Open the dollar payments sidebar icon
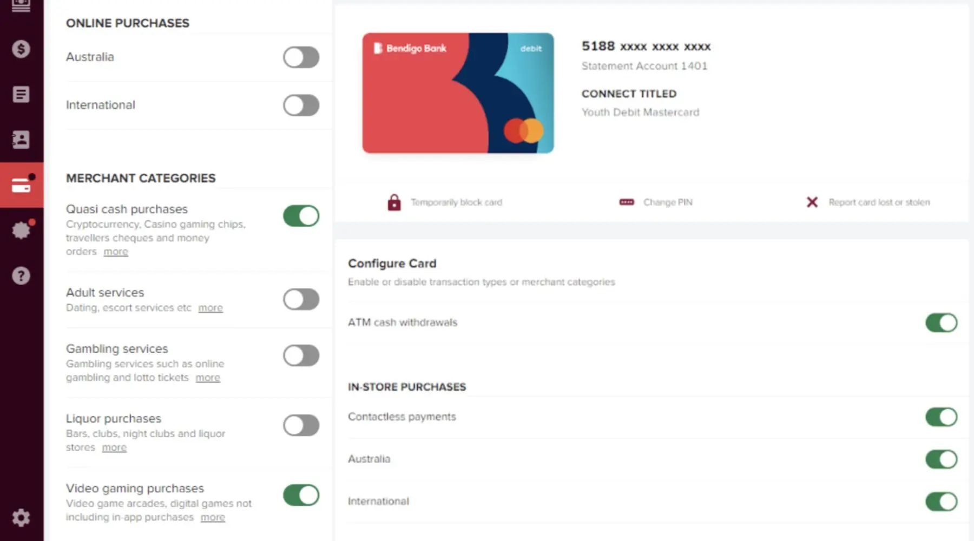This screenshot has width=974, height=541. pos(21,49)
